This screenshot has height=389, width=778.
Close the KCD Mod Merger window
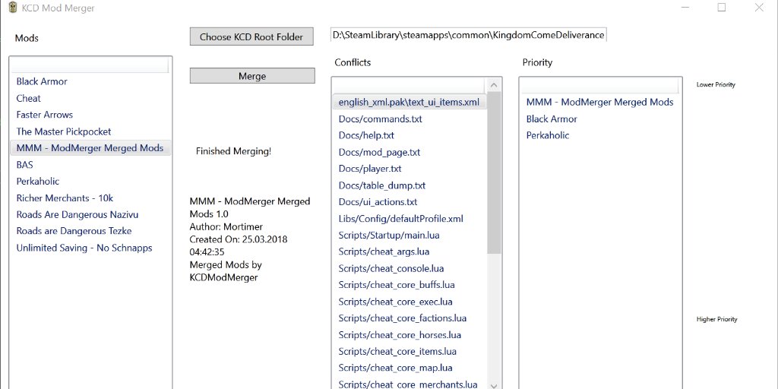point(759,8)
